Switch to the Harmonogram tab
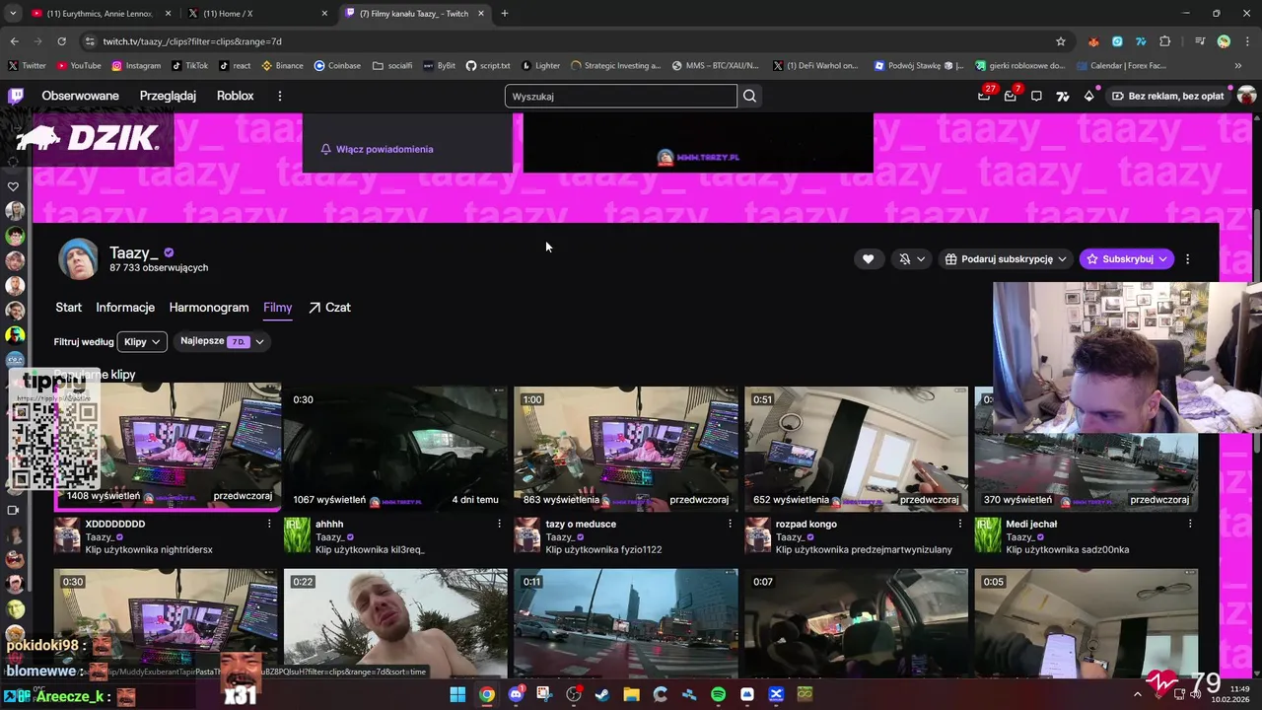 point(209,308)
